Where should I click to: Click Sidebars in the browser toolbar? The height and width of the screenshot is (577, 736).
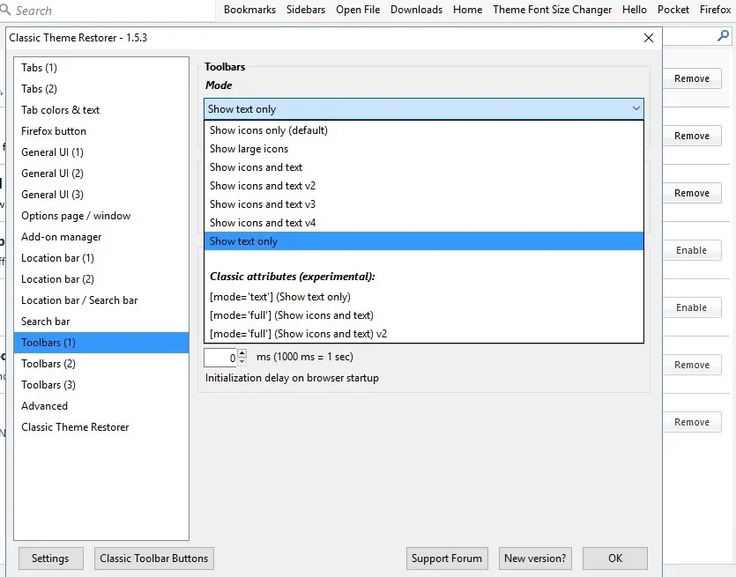pos(306,10)
